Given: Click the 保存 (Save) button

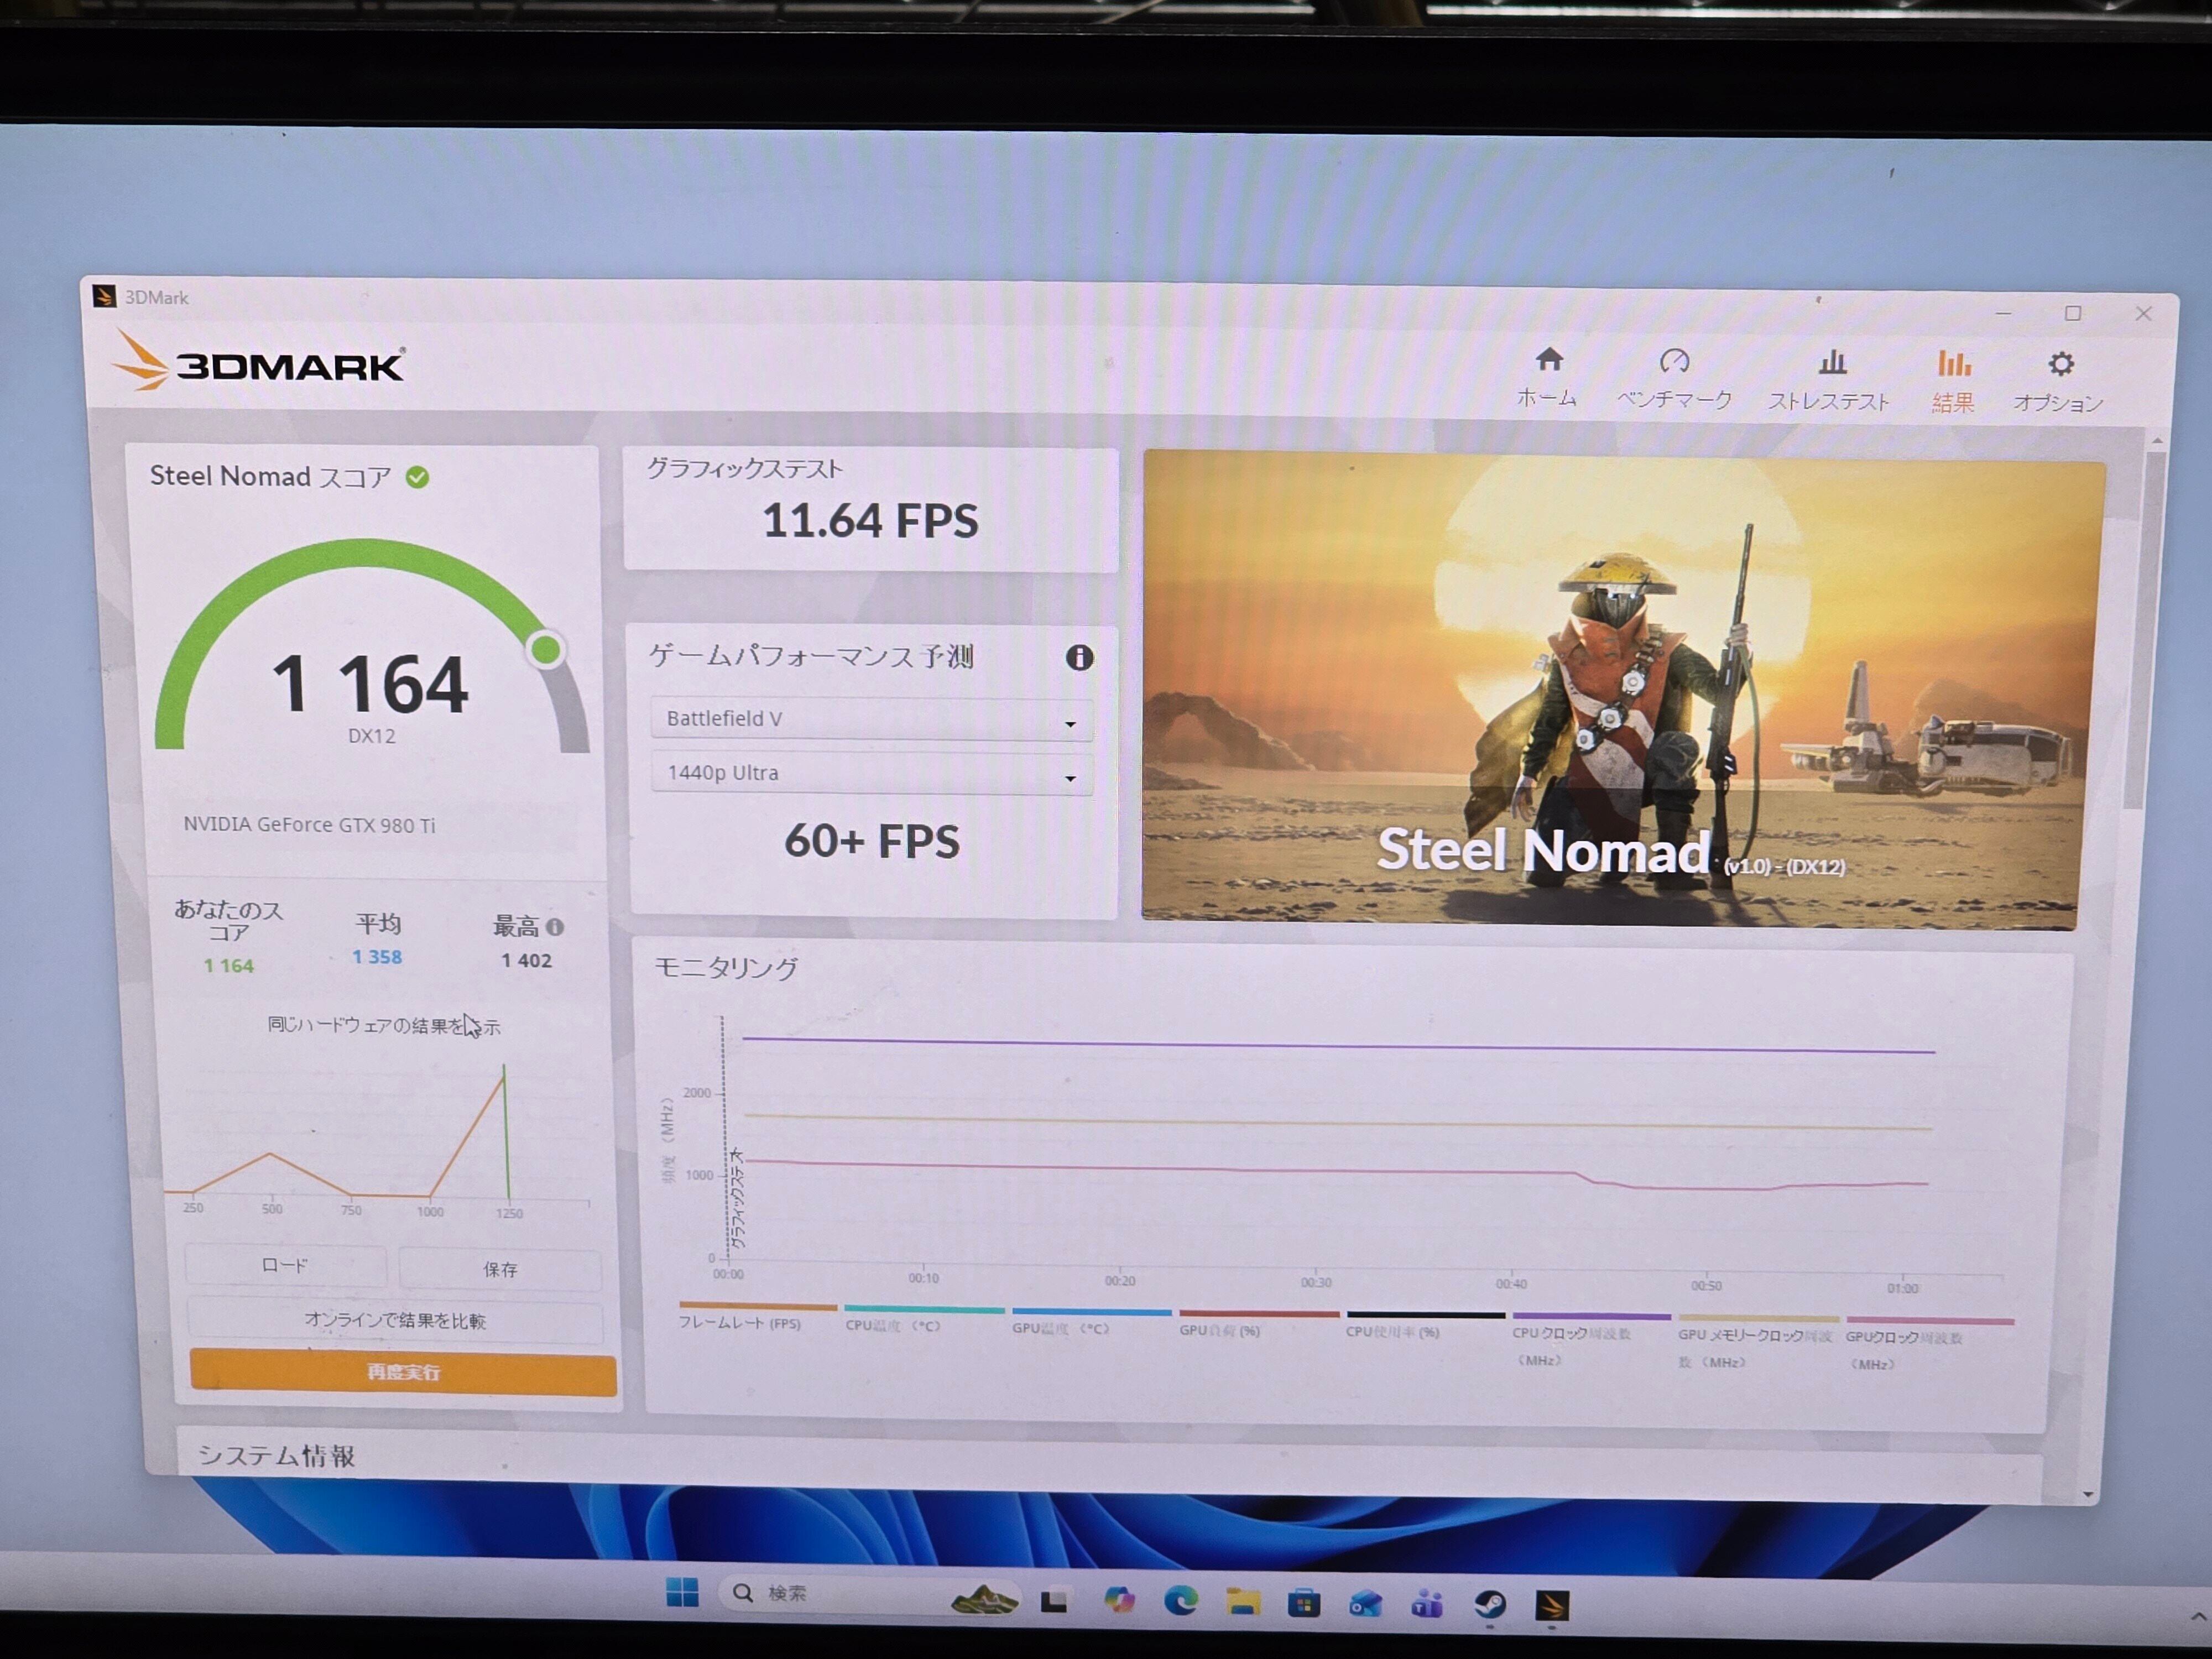Looking at the screenshot, I should 500,1269.
